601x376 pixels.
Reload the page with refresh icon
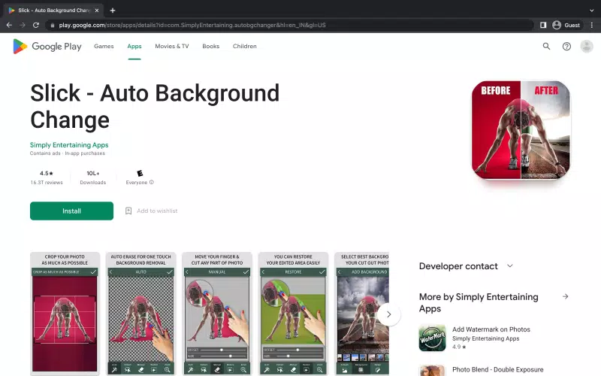click(x=36, y=25)
